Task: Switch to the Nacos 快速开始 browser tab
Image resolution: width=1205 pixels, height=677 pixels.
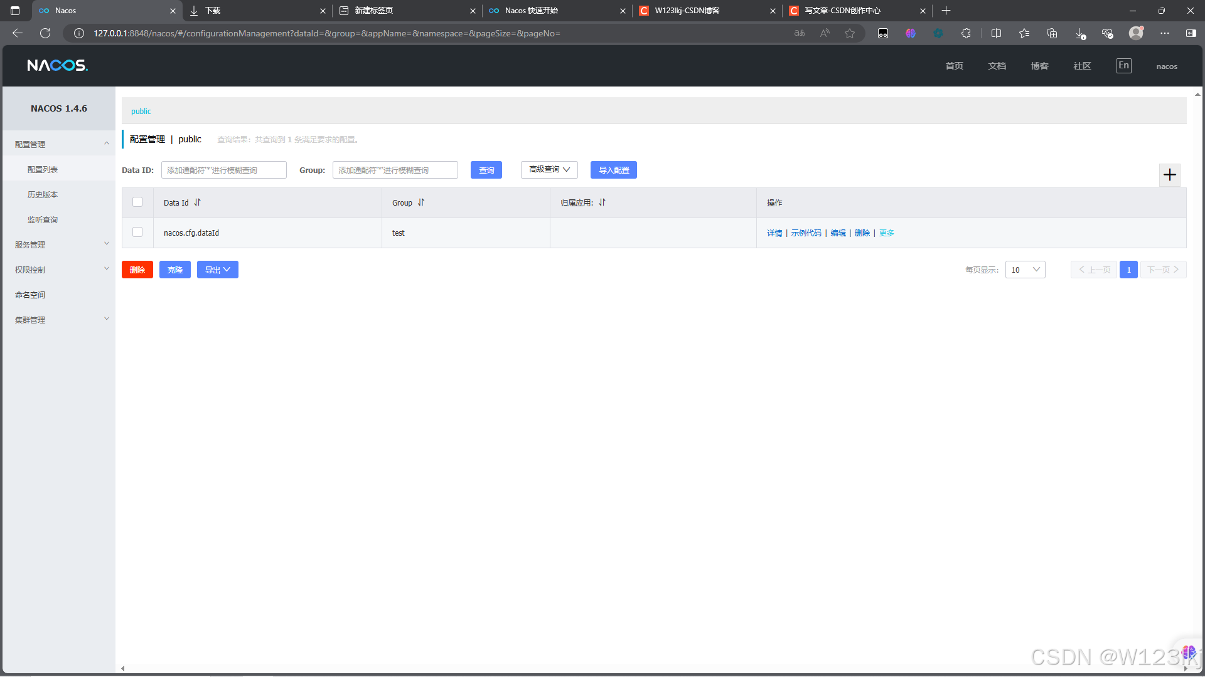Action: click(532, 11)
